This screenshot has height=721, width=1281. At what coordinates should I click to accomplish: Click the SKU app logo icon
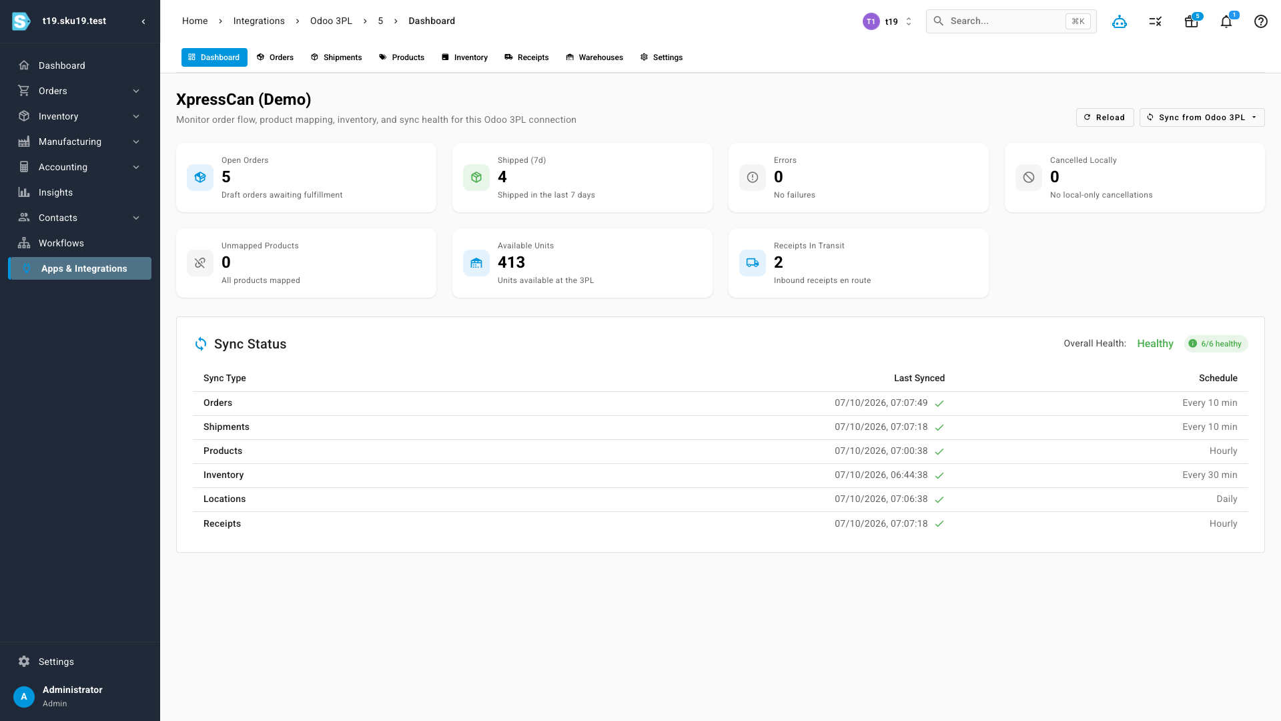pos(21,21)
